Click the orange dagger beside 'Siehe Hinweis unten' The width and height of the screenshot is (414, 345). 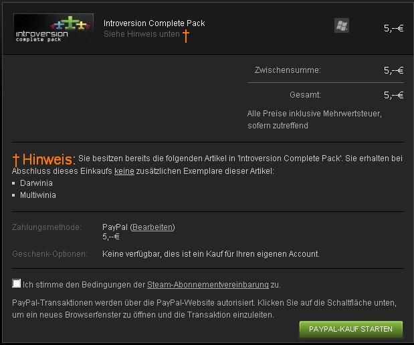tap(186, 35)
